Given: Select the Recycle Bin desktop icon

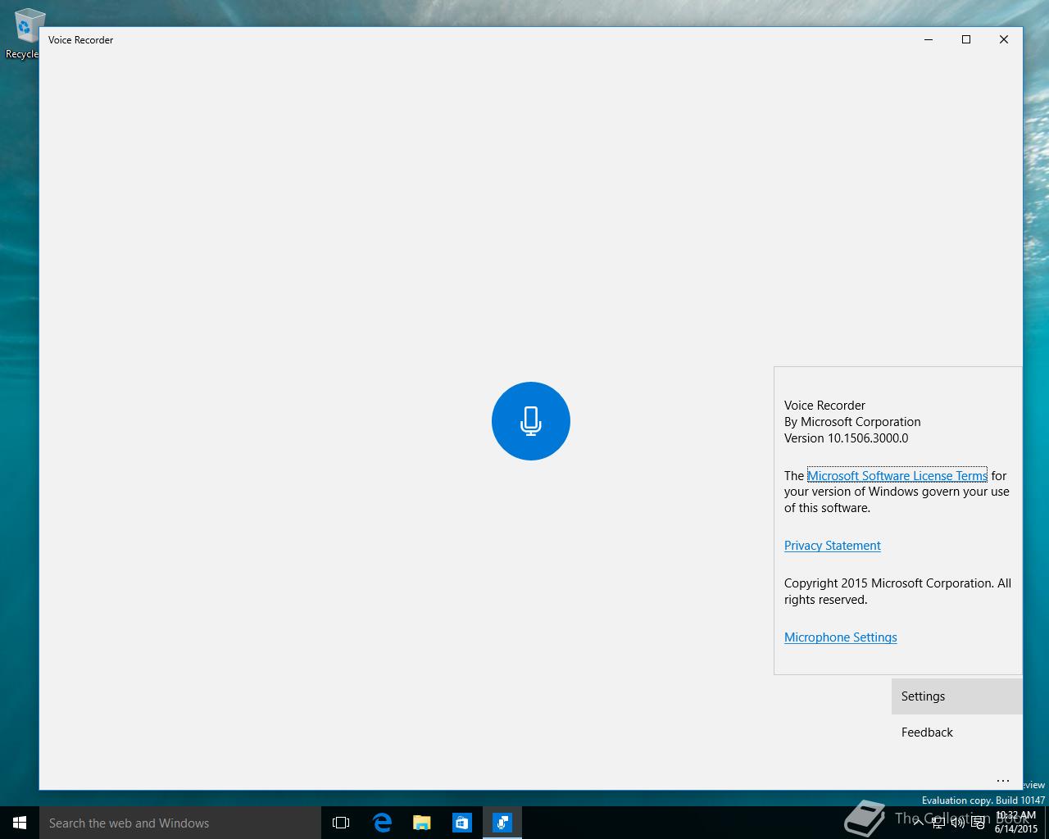Looking at the screenshot, I should click(x=25, y=34).
